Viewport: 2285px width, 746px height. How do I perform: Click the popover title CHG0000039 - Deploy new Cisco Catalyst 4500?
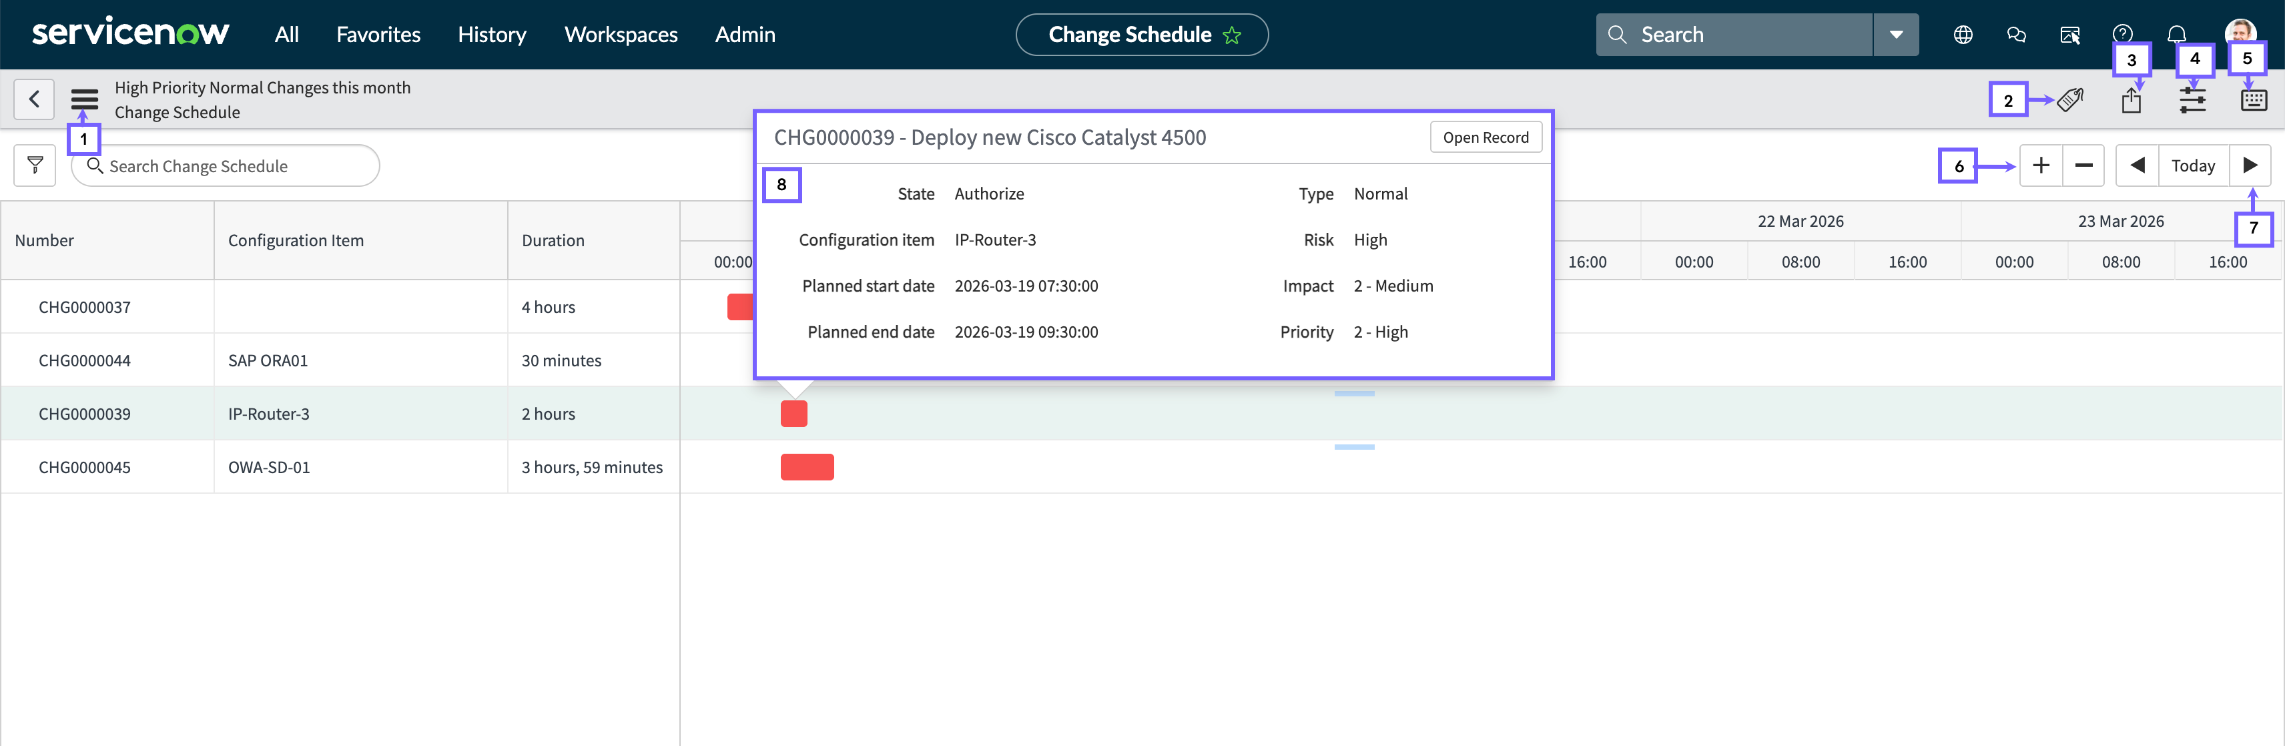[x=990, y=137]
